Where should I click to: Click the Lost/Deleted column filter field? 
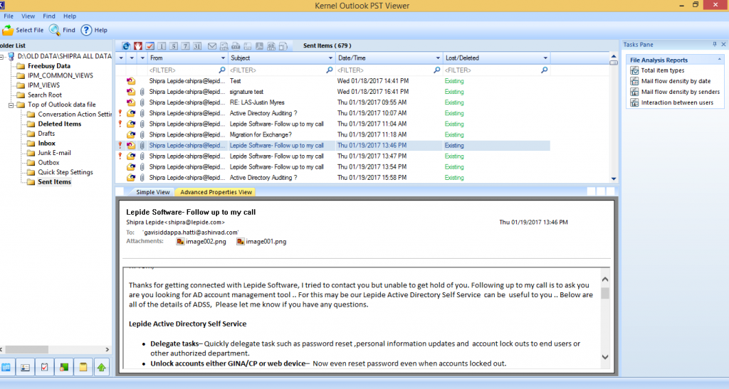pyautogui.click(x=496, y=70)
